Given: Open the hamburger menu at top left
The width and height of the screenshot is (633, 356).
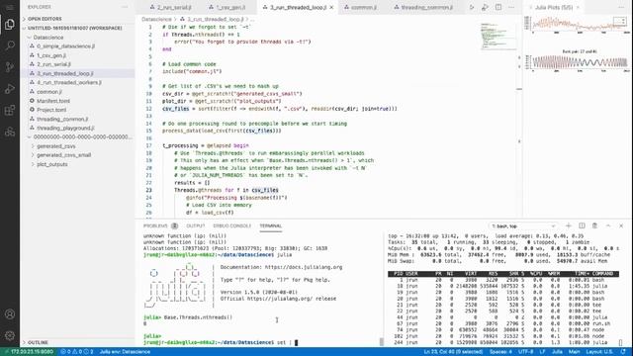Looking at the screenshot, I should (10, 7).
